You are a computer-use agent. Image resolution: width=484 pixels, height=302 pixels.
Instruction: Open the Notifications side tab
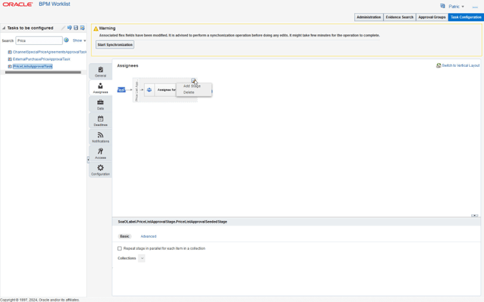(100, 137)
